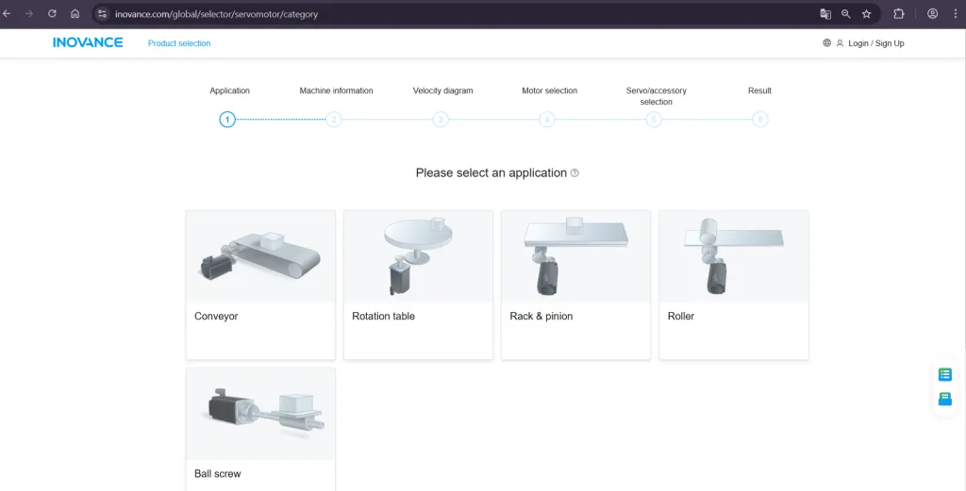This screenshot has height=491, width=966.
Task: Select step 2 Machine information circle
Action: [334, 120]
